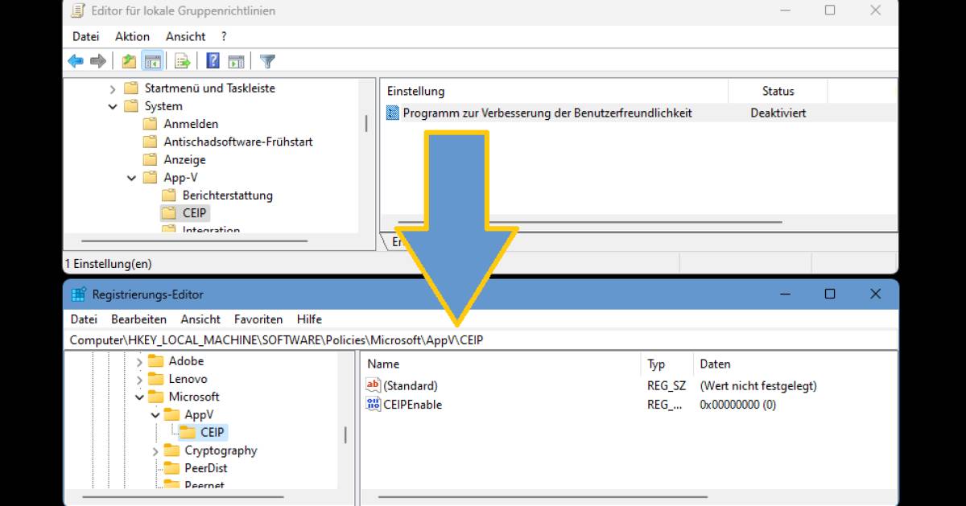The image size is (966, 506).
Task: Open Help via the blue question mark icon
Action: point(213,61)
